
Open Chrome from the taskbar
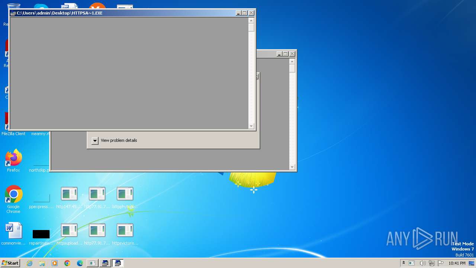(67, 263)
